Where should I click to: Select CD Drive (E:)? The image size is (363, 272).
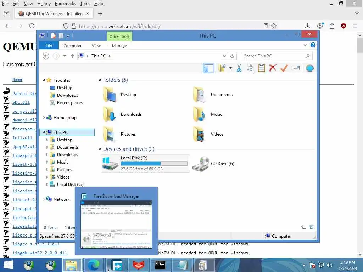[213, 164]
